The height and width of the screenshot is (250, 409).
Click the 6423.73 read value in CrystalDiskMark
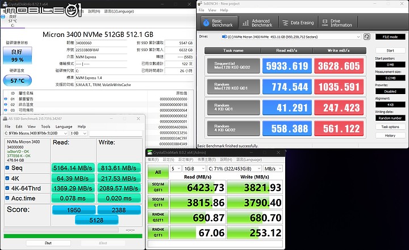[x=198, y=187]
